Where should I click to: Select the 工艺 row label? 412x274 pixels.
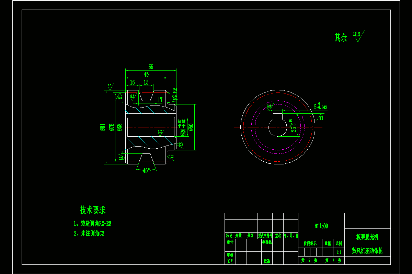pos(230,261)
